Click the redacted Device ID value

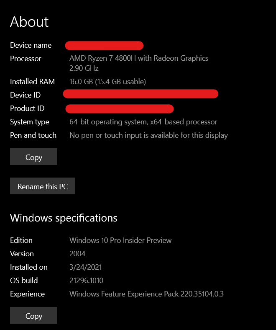click(141, 94)
